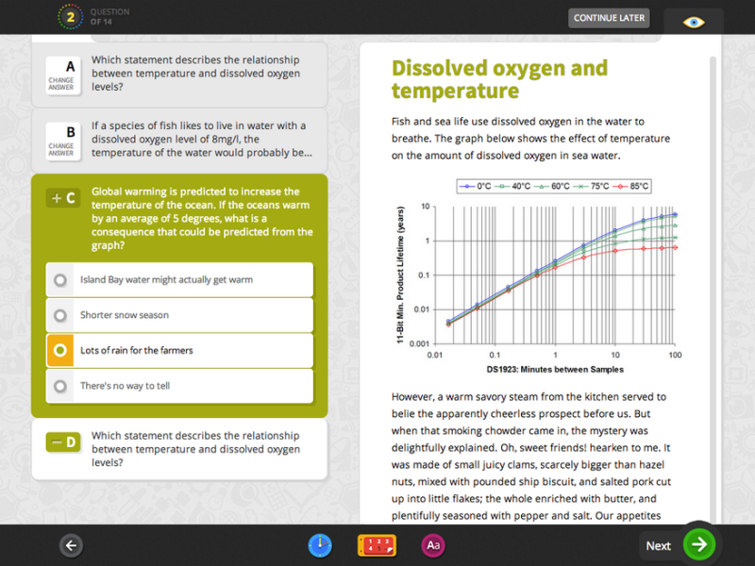Open question B to change answer

click(61, 139)
